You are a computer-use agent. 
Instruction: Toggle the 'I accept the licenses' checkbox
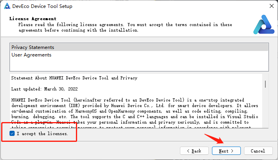[x=12, y=134]
